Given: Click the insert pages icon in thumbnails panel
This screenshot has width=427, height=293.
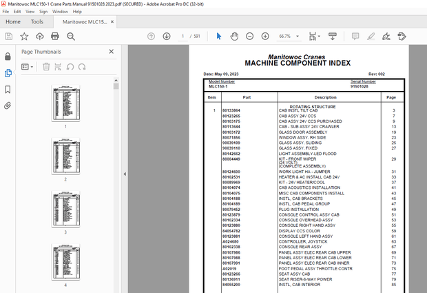Looking at the screenshot, I should point(58,67).
